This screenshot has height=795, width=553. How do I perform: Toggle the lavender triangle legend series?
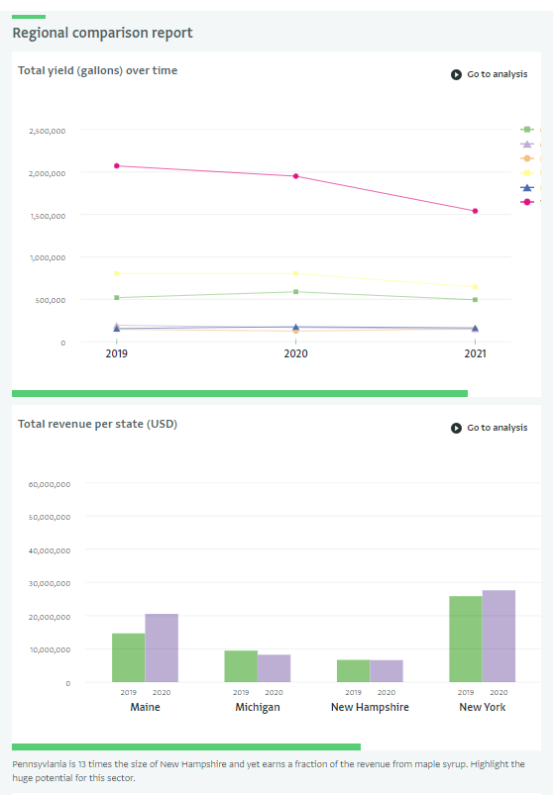(x=527, y=144)
